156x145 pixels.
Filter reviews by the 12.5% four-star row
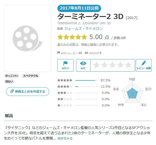[x=84, y=86]
